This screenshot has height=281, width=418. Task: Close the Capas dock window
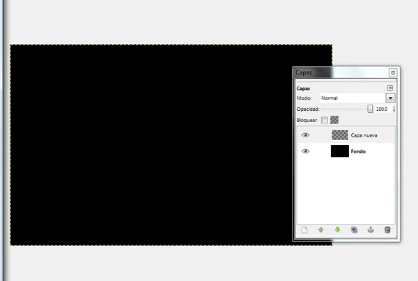393,73
